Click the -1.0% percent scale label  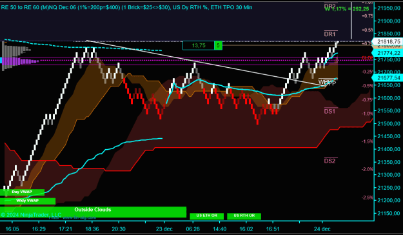[x=368, y=114]
